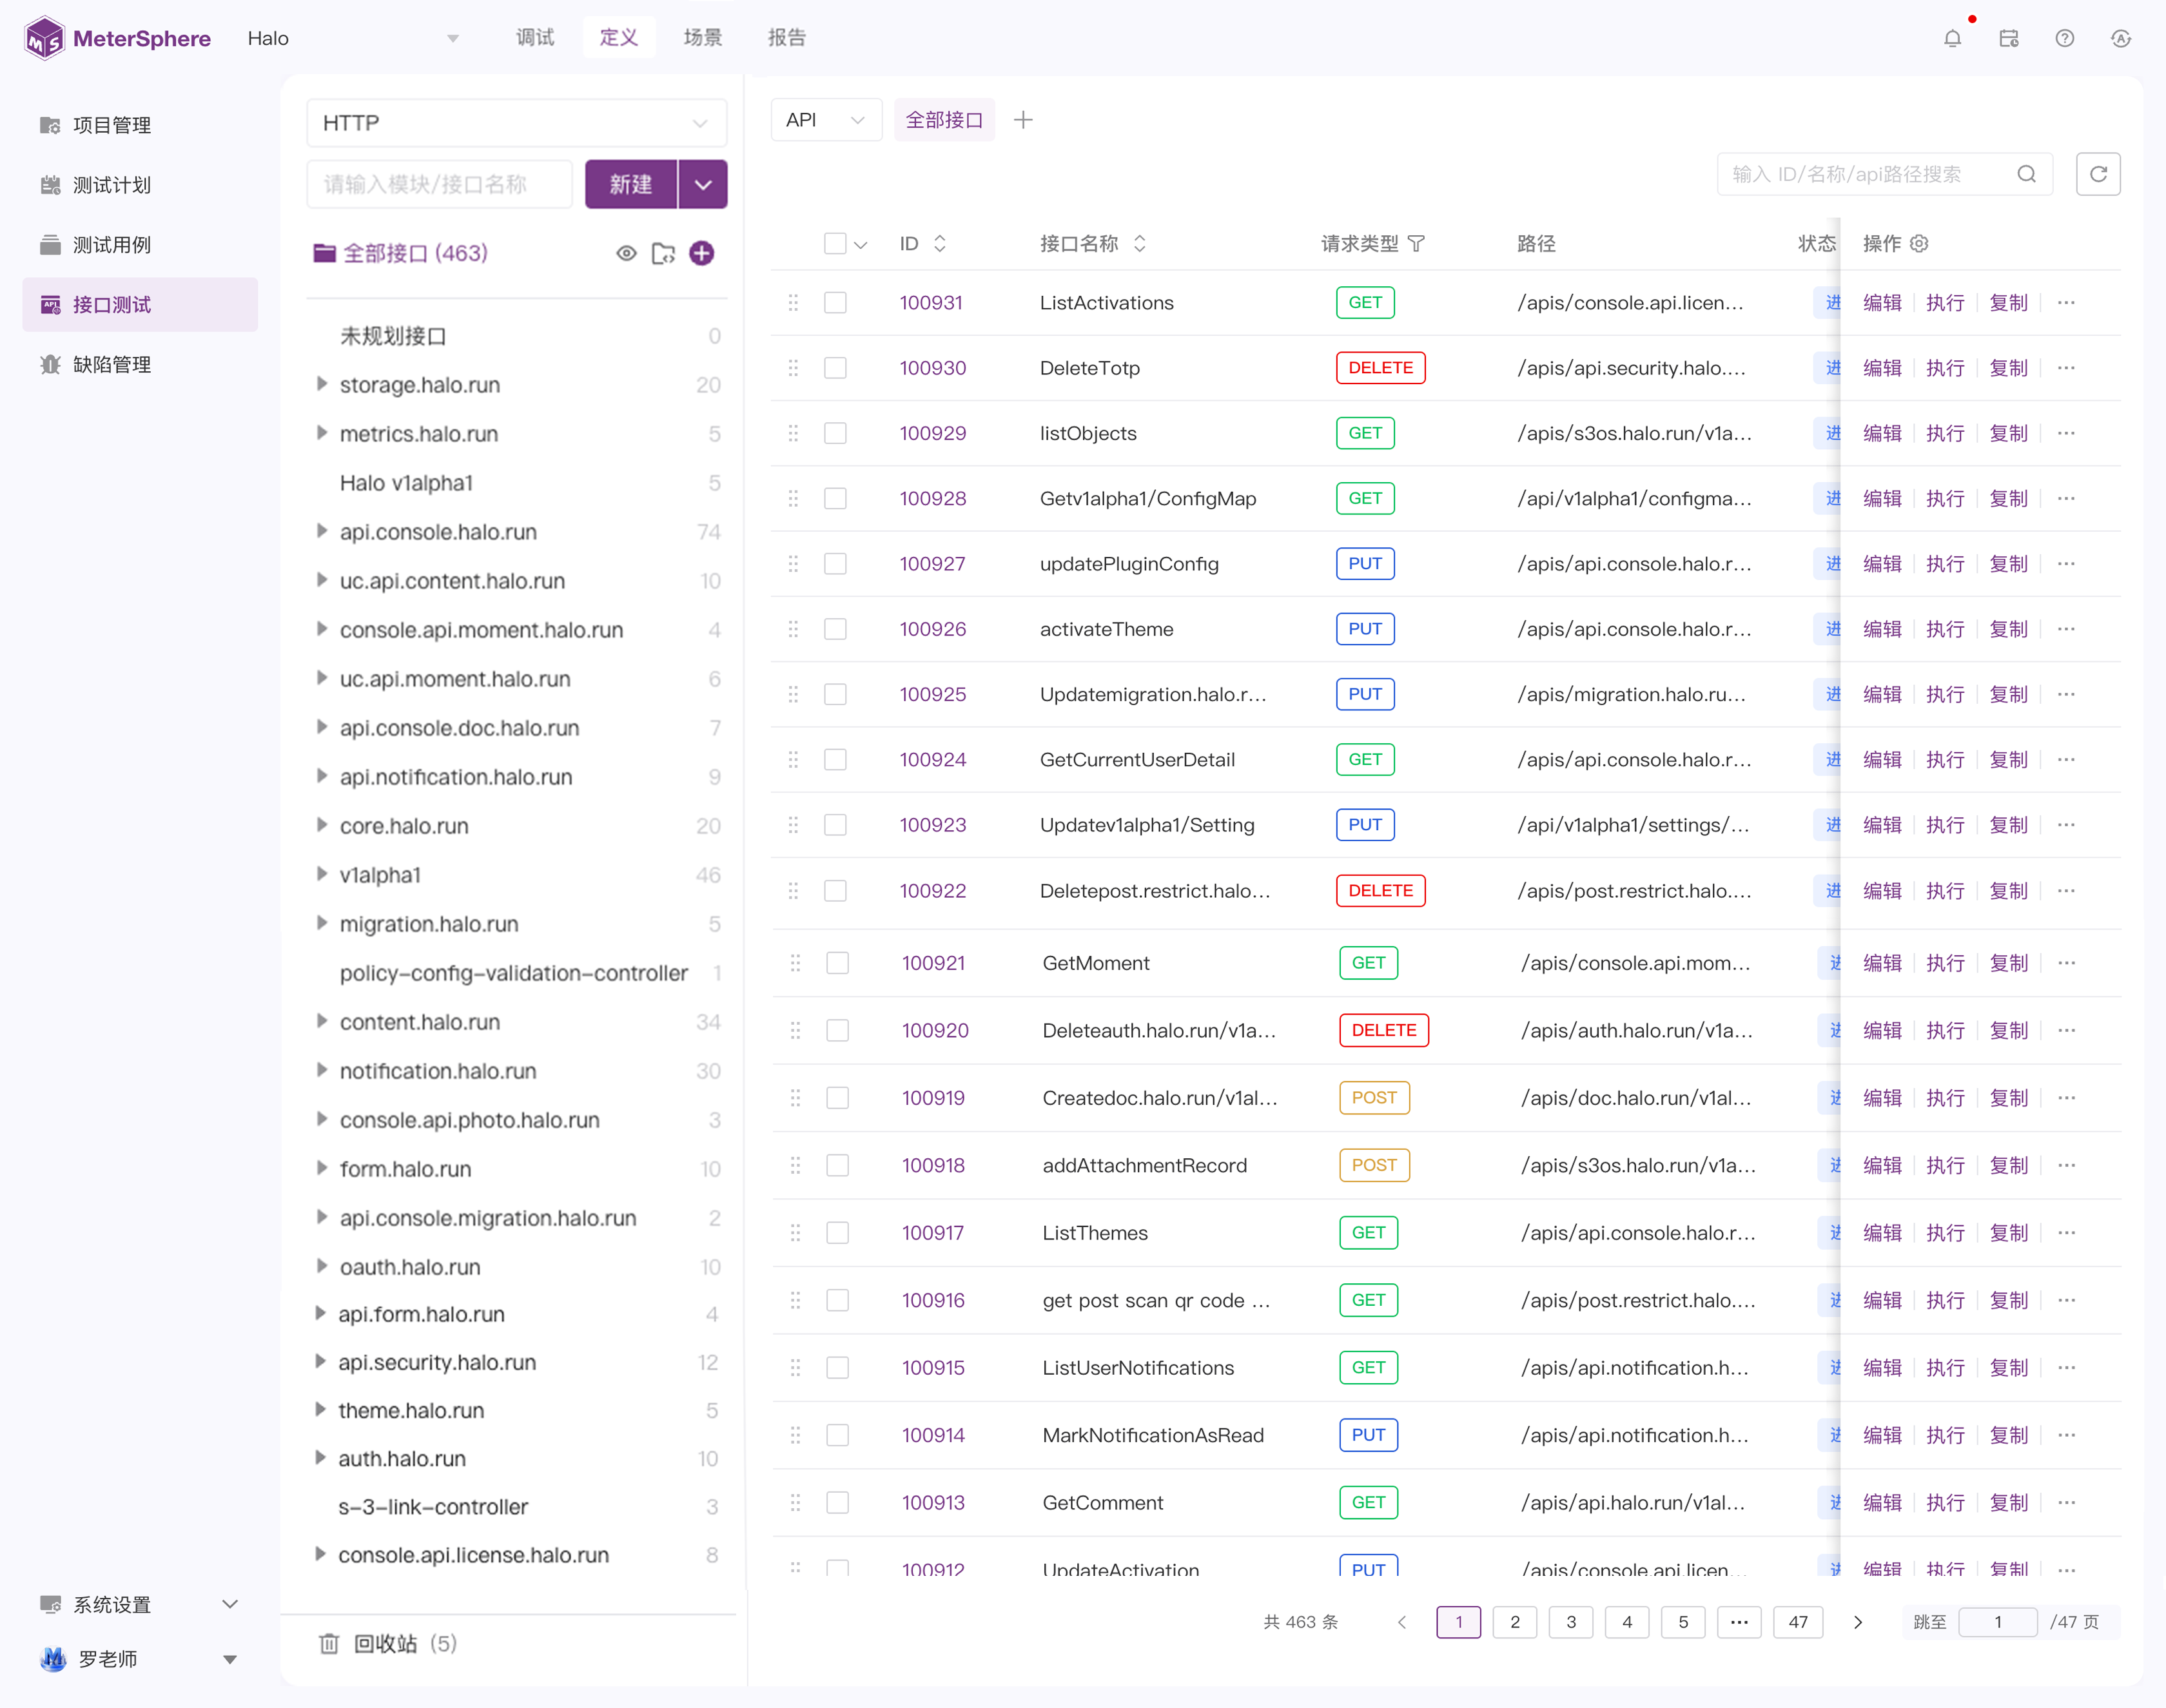Screen dimensions: 2166x1708
Task: Open the 操作 column settings gear
Action: coord(1919,243)
